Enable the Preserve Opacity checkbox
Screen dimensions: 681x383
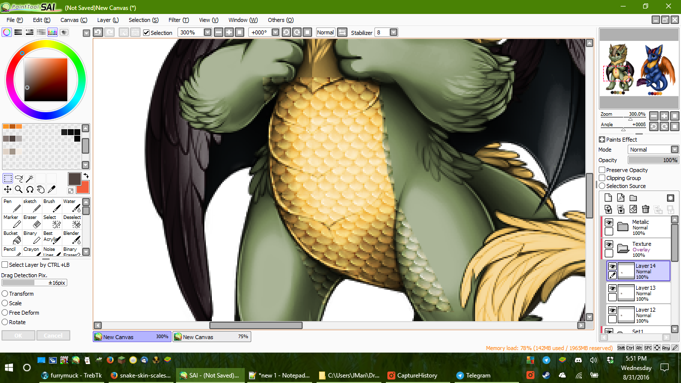[602, 170]
